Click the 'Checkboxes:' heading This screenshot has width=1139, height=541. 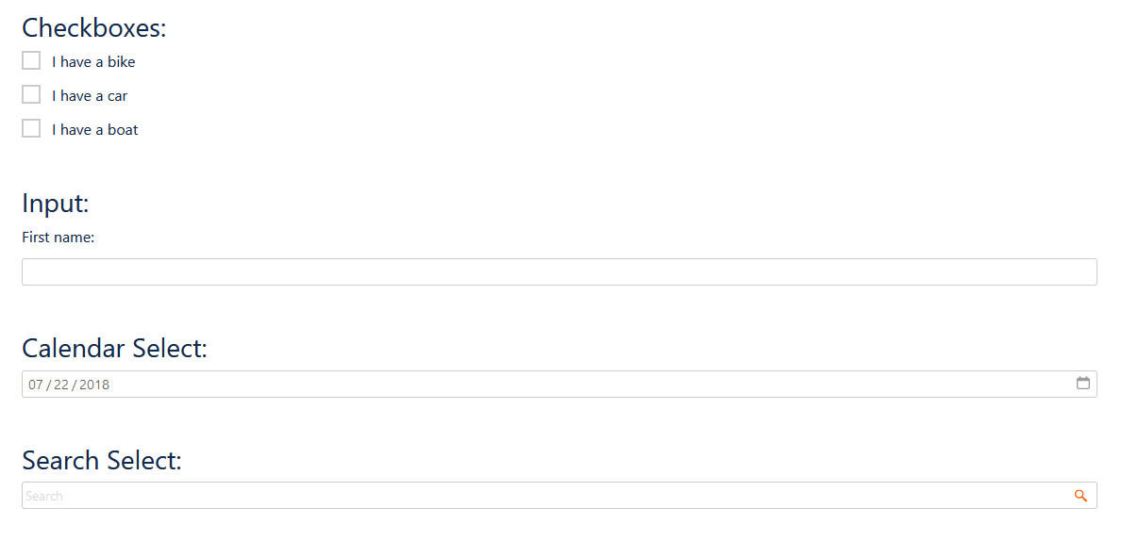[x=94, y=28]
